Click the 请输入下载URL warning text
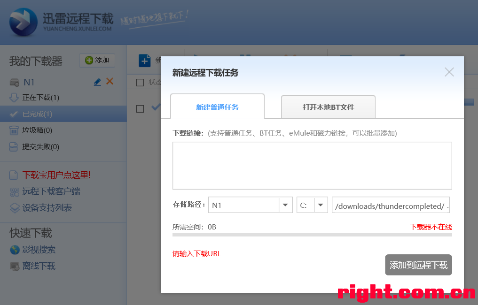This screenshot has height=305, width=478. coord(197,253)
